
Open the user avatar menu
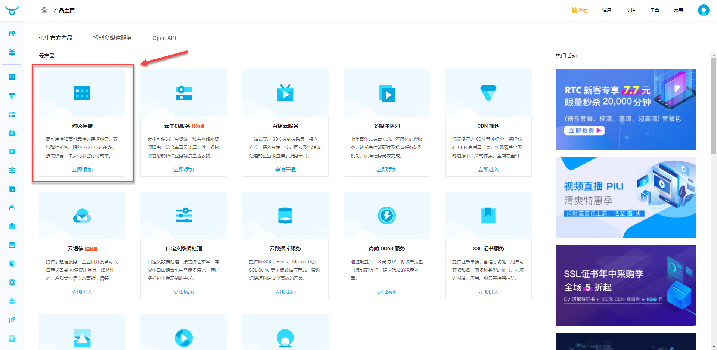pyautogui.click(x=704, y=10)
